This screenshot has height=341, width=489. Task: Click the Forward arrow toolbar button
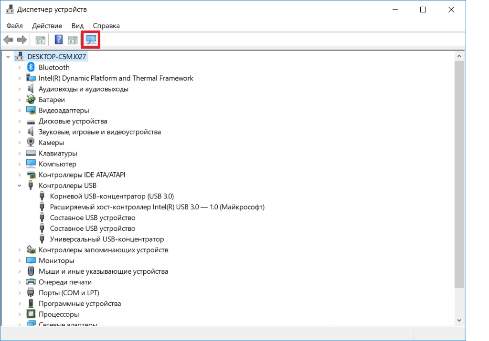(x=21, y=40)
